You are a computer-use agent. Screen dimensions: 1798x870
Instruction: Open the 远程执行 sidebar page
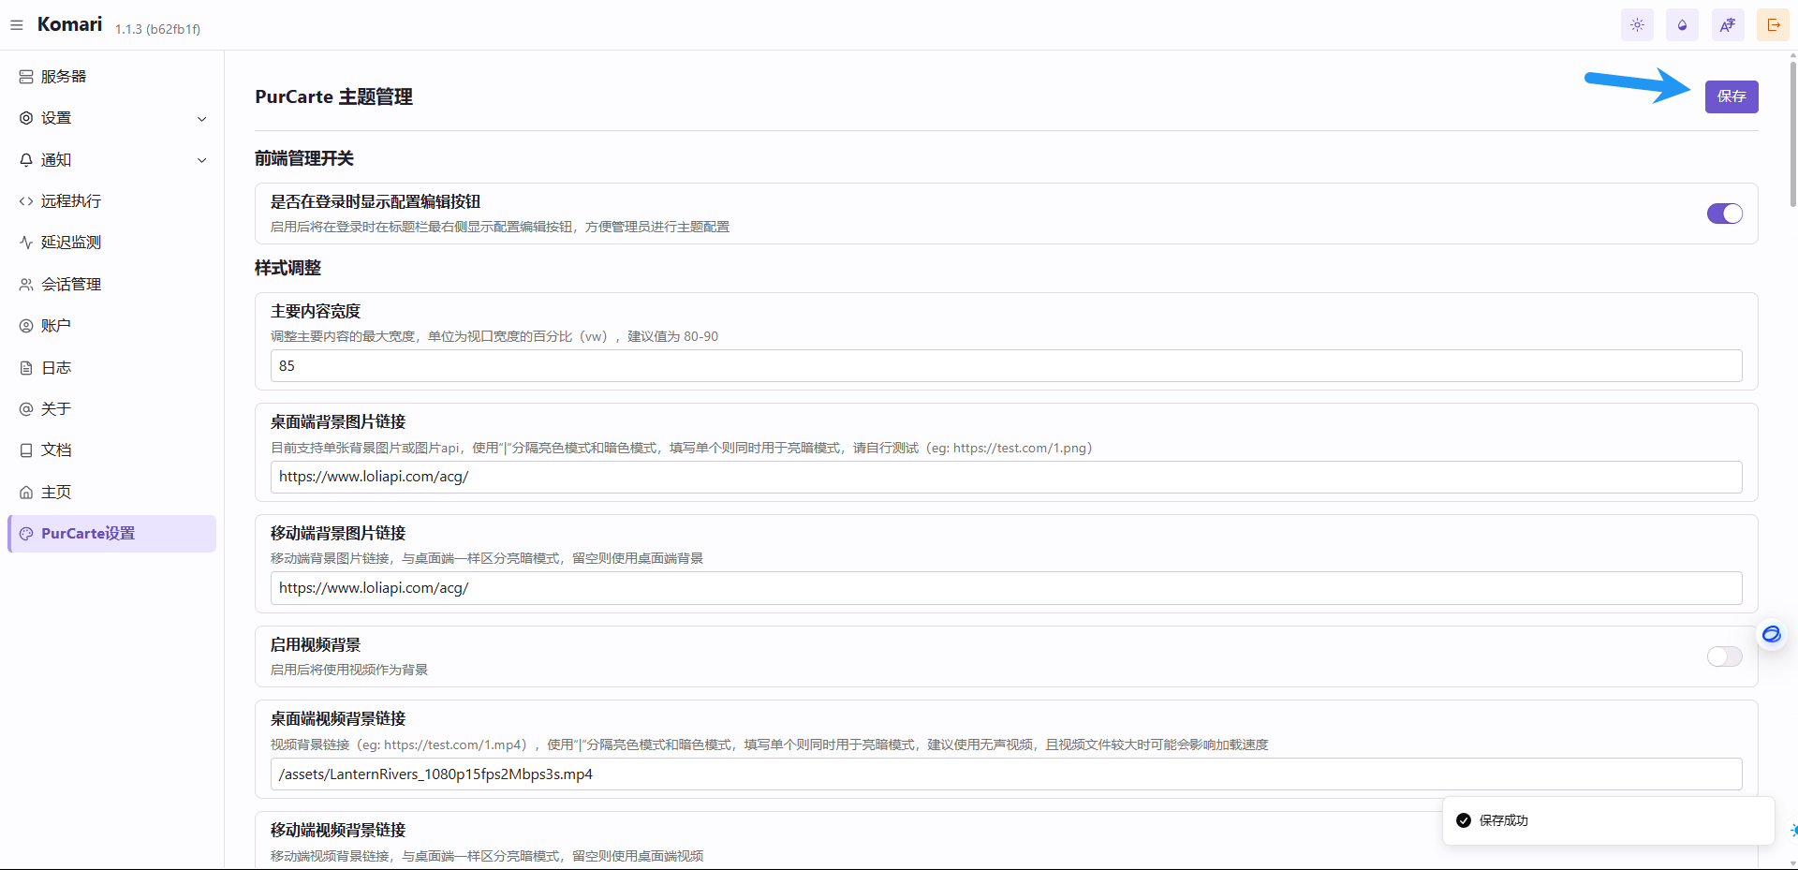point(71,201)
